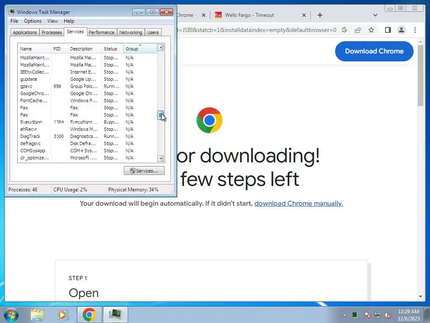Open Windows Media Player from the taskbar

tap(62, 315)
